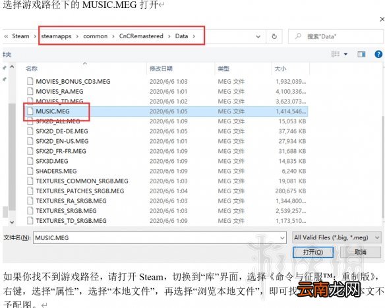Viewport: 385px width, 308px height.
Task: Select file TEXTURES_PATCHES_SRGB.MEG
Action: pos(80,191)
